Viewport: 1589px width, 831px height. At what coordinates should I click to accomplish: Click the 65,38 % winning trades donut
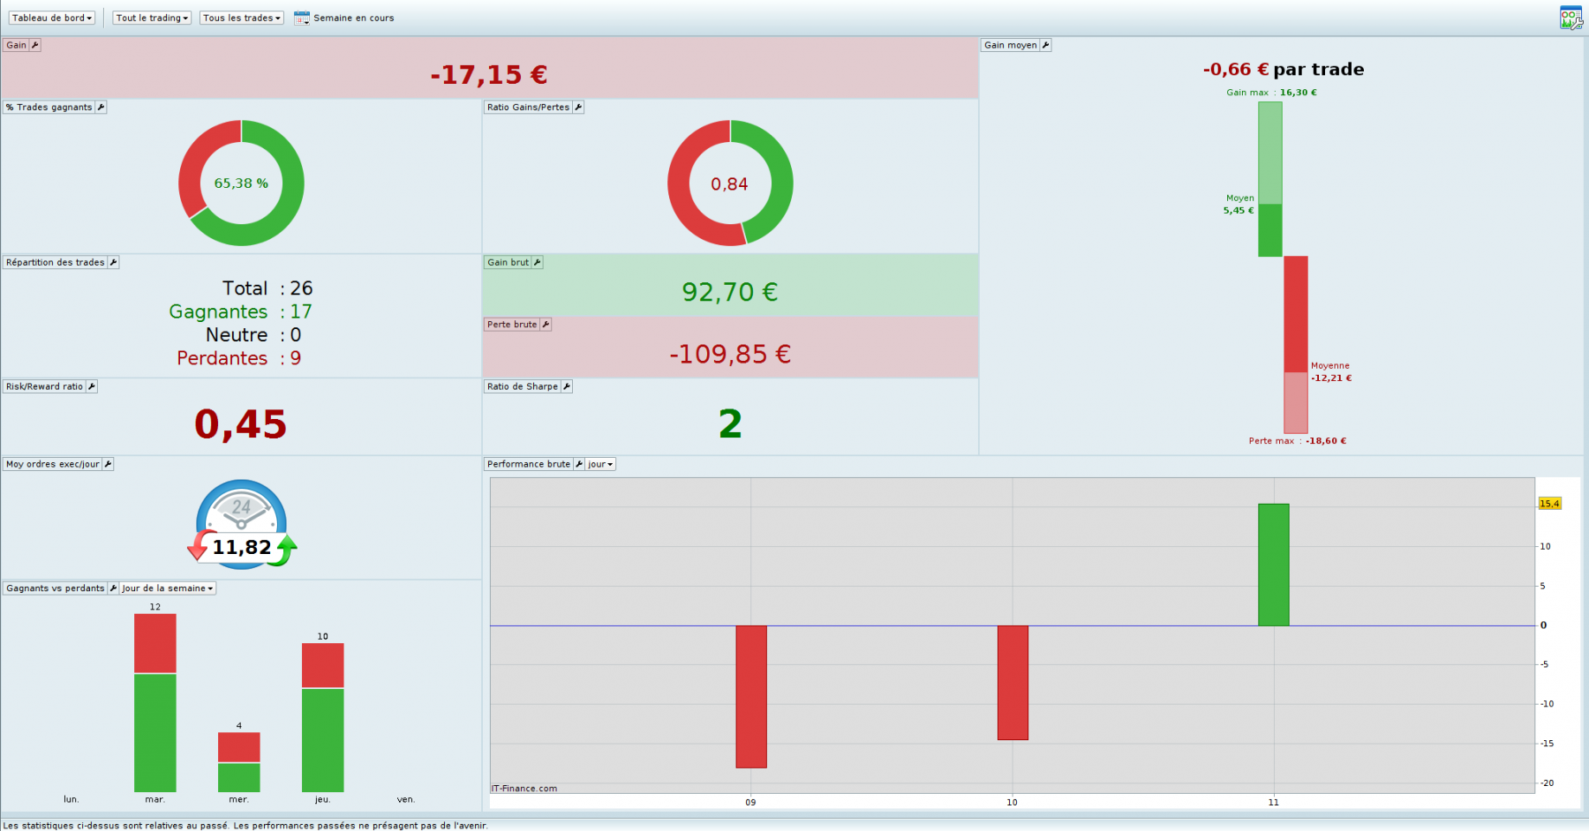click(241, 183)
